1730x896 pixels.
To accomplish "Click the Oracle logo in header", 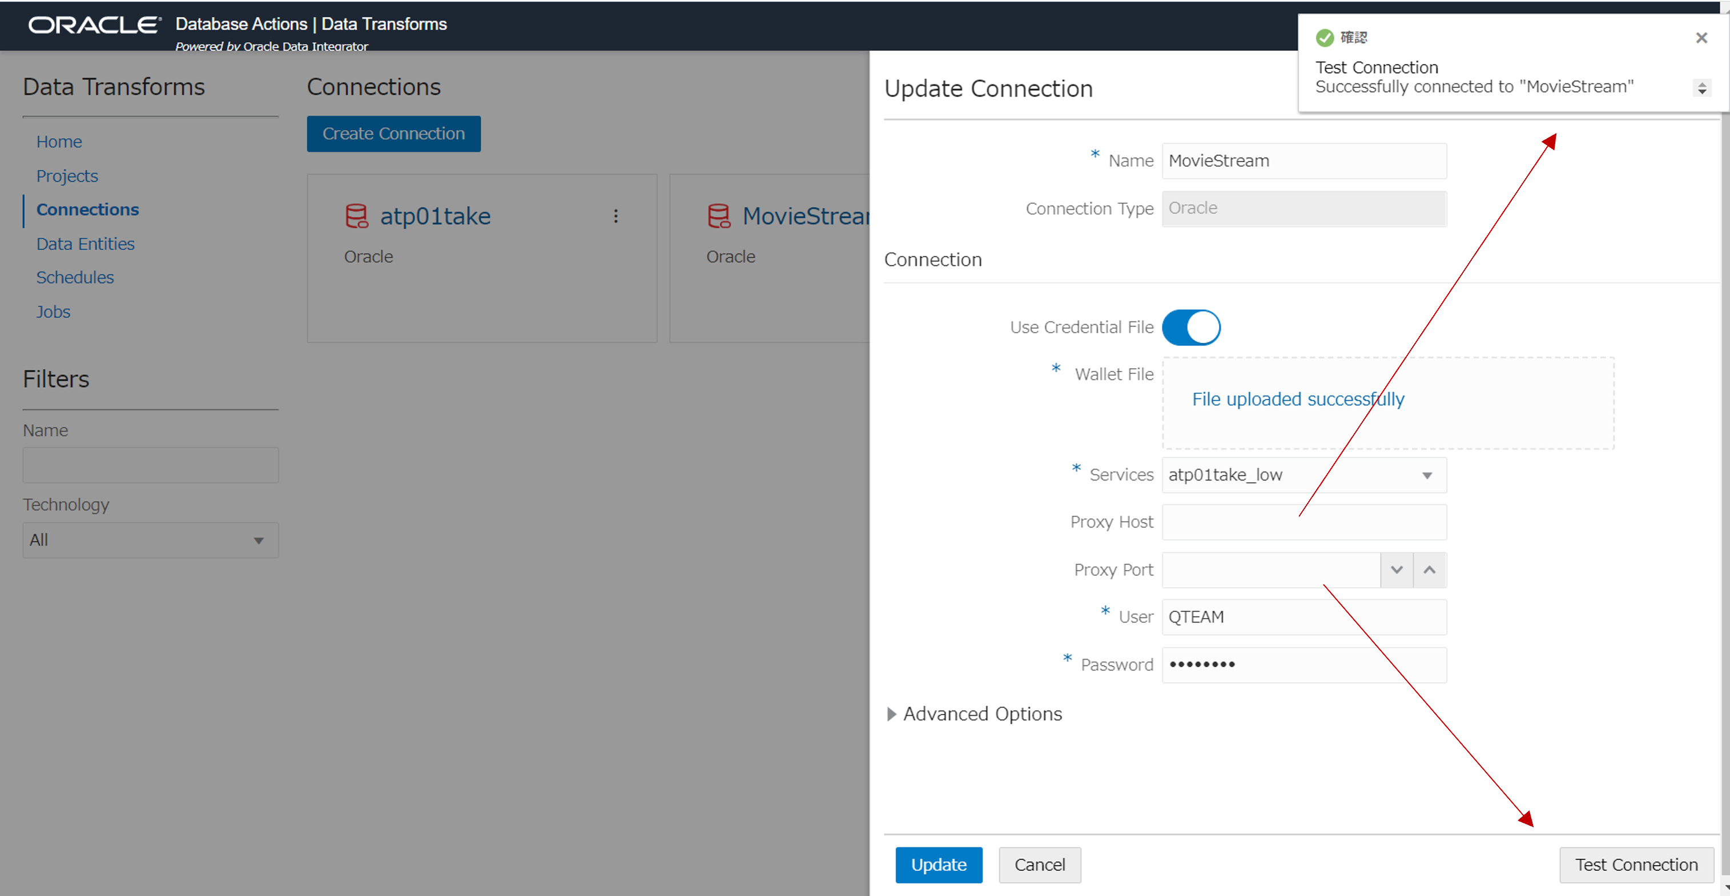I will point(95,25).
